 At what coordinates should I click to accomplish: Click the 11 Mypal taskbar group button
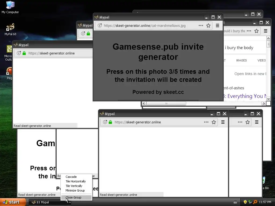pyautogui.click(x=50, y=202)
